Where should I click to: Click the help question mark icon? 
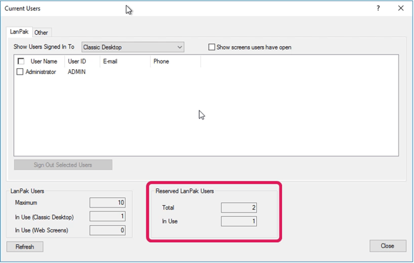pos(378,8)
